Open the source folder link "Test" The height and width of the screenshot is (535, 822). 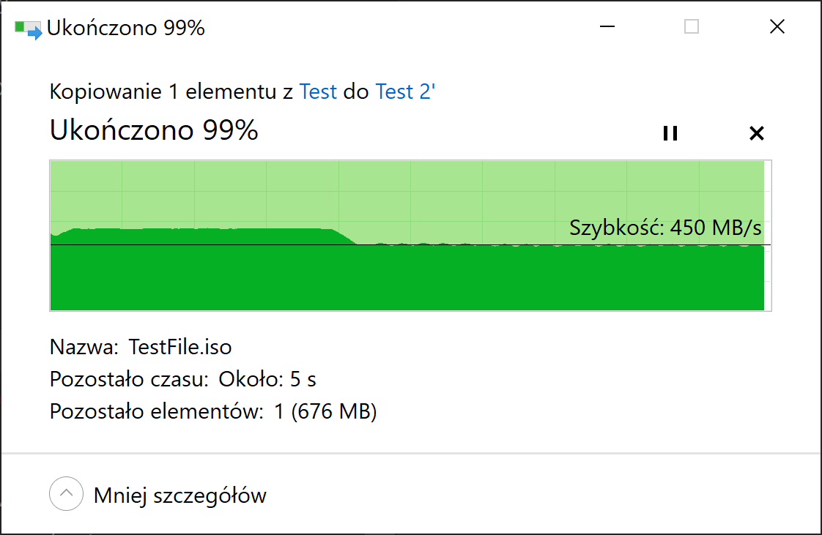(x=318, y=91)
